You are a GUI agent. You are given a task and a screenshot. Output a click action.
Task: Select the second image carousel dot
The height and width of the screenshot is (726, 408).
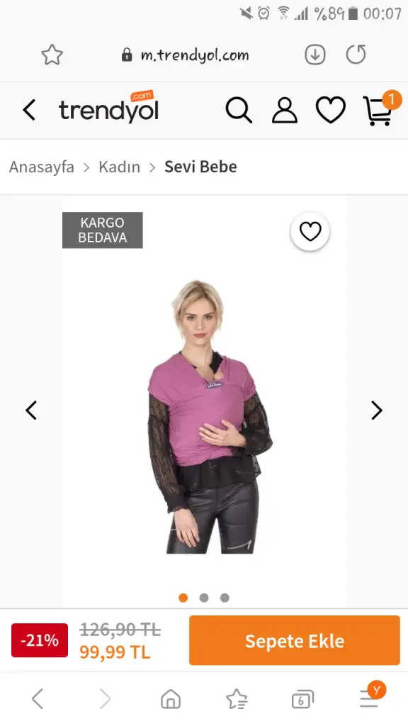tap(204, 598)
